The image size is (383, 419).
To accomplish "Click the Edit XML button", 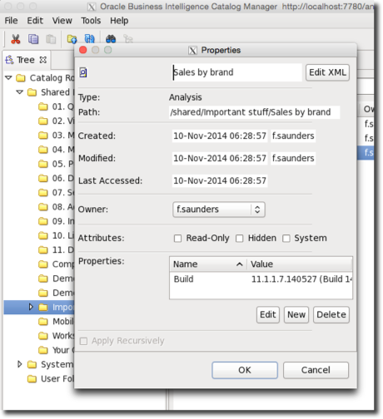I will point(327,72).
